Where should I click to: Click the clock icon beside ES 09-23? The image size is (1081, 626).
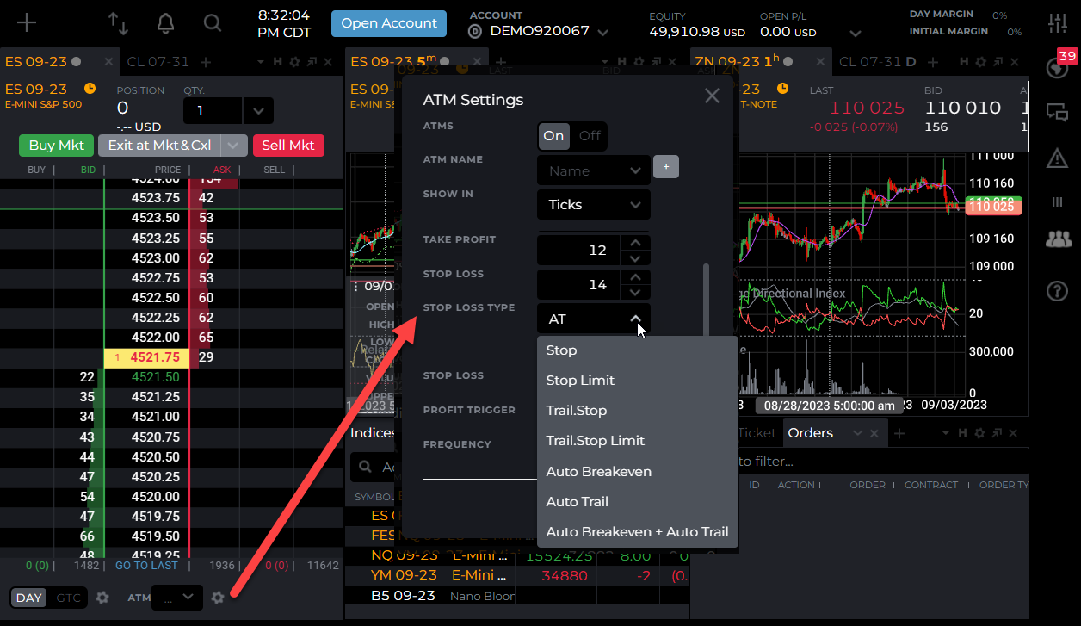pos(90,89)
